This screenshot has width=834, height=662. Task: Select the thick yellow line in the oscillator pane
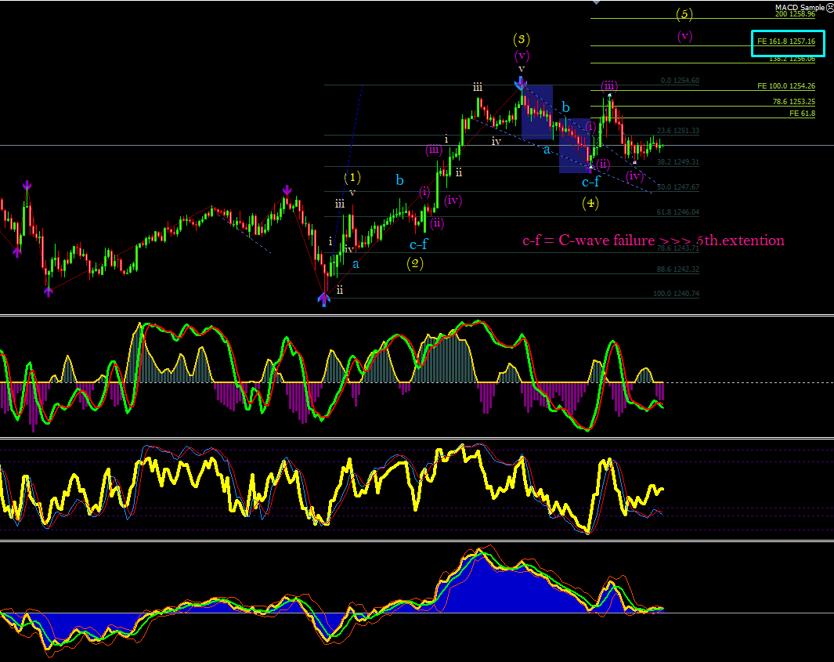pos(331,487)
